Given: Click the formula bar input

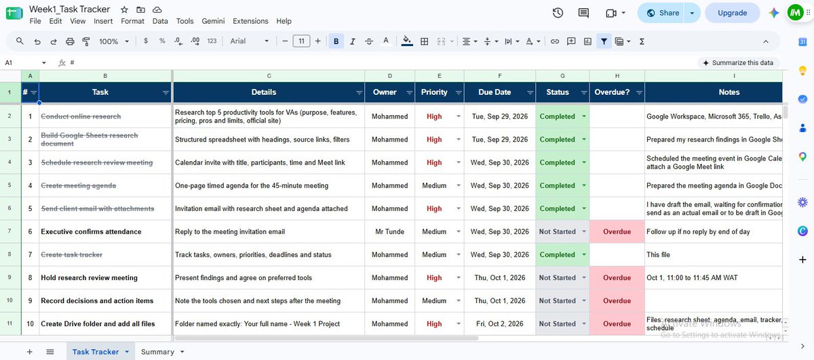Looking at the screenshot, I should (x=380, y=62).
